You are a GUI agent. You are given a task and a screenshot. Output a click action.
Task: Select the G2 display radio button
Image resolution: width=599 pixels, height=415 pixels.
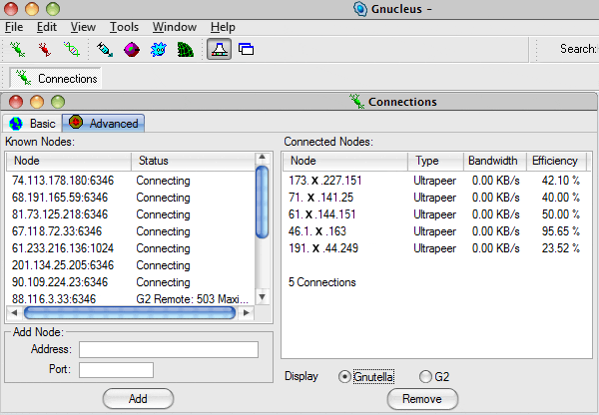pyautogui.click(x=426, y=377)
